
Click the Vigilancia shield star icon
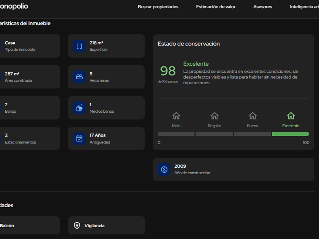[77, 225]
